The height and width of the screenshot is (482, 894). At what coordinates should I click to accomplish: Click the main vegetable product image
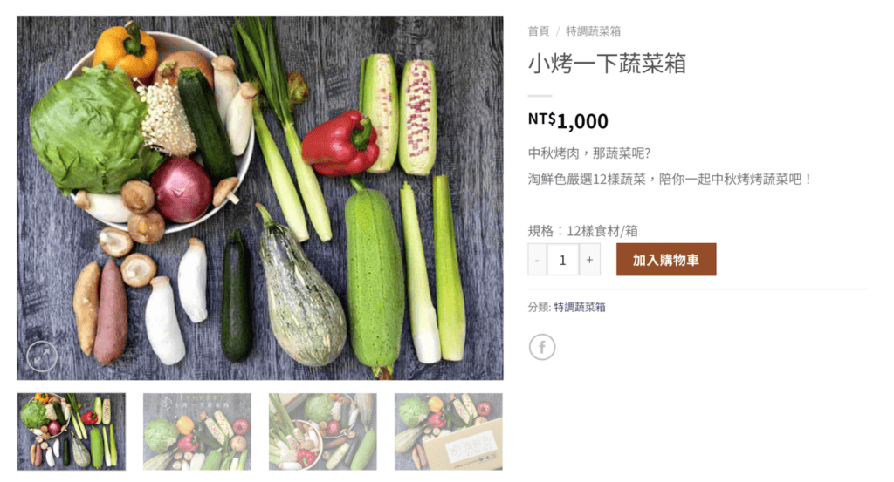[260, 198]
